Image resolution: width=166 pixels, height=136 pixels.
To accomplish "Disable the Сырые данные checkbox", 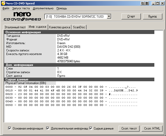I will (x=91, y=128).
